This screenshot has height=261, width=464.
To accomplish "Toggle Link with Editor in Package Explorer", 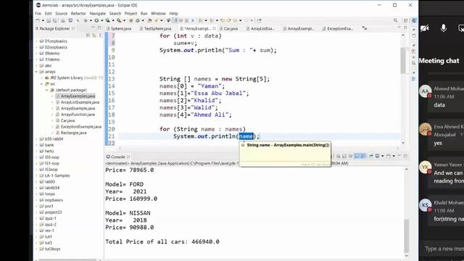I will tap(94, 36).
